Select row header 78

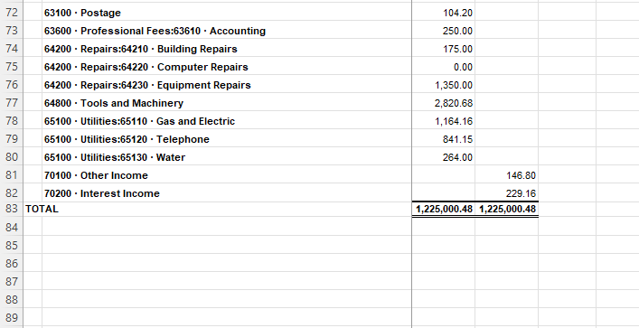(12, 121)
